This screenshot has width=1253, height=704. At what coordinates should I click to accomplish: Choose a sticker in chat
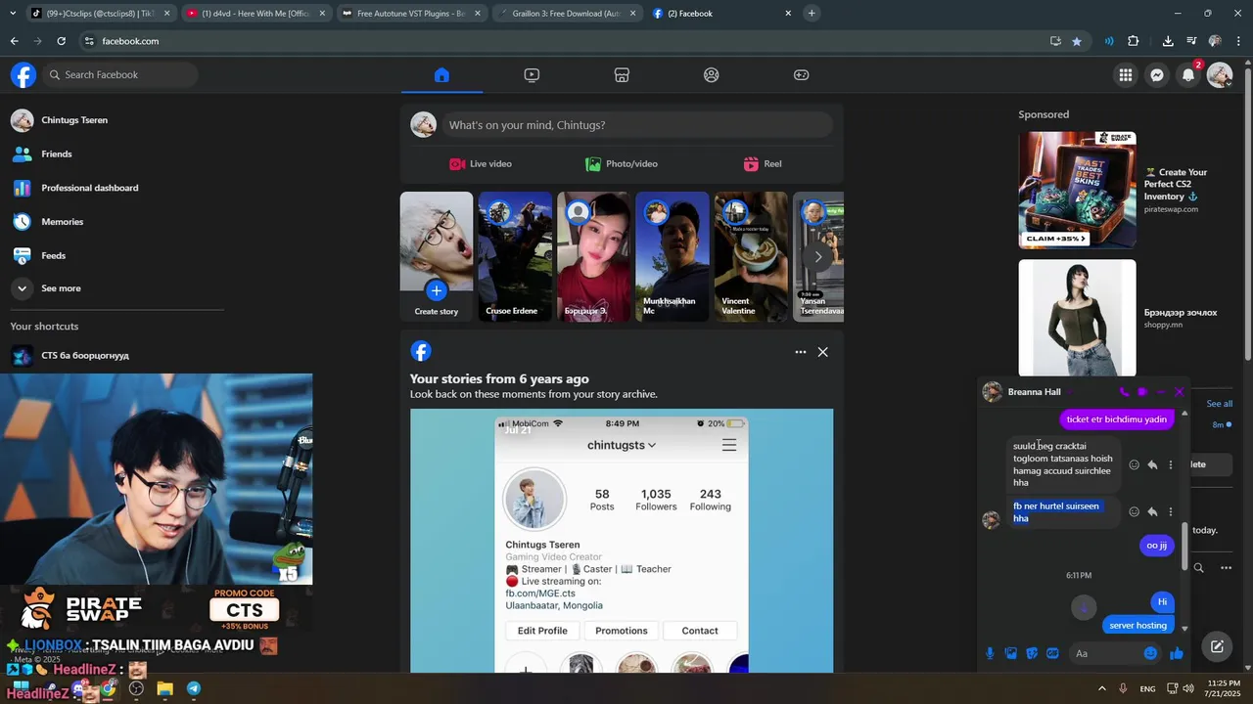pyautogui.click(x=1032, y=653)
